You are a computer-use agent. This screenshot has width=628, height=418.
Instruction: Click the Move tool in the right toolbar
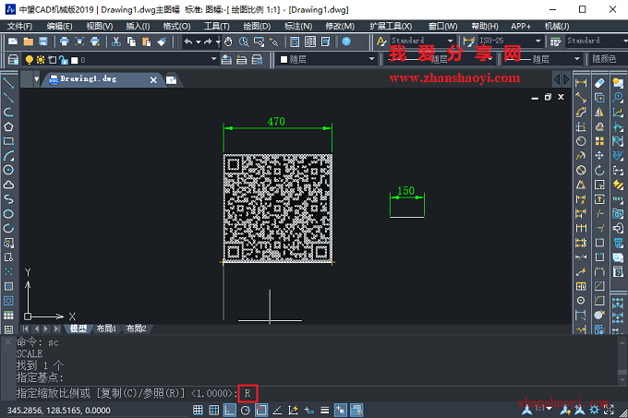click(x=599, y=155)
